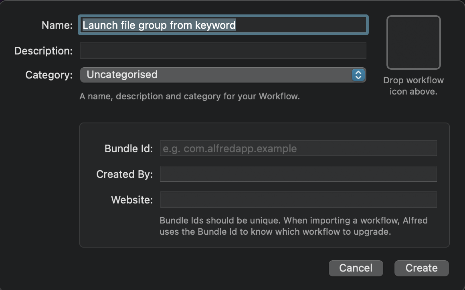Image resolution: width=465 pixels, height=290 pixels.
Task: Open the Category dropdown showing Uncategorised
Action: [x=223, y=75]
